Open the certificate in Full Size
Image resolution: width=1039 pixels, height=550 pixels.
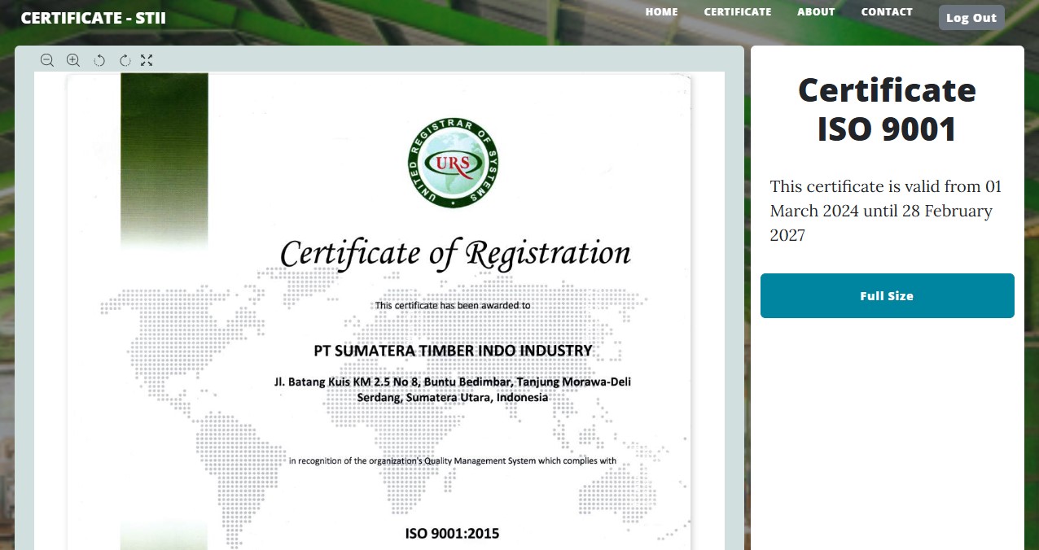(x=887, y=296)
